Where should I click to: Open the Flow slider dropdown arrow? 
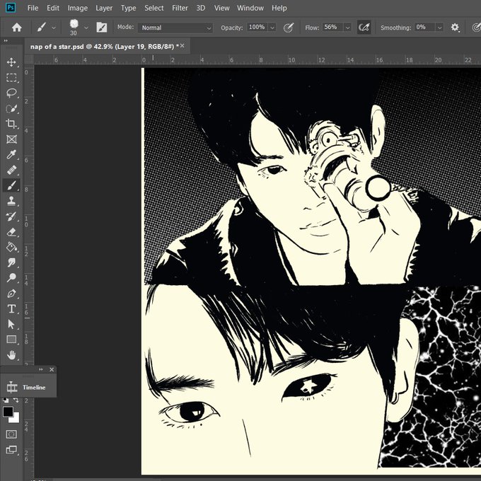(347, 28)
